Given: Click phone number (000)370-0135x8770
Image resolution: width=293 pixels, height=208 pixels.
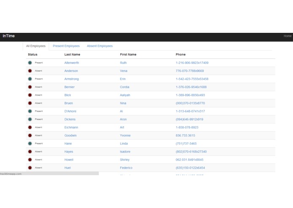Looking at the screenshot, I should [x=190, y=103].
